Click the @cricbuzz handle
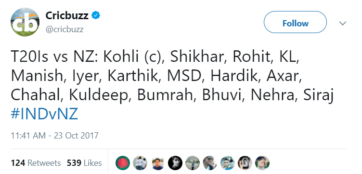Image resolution: width=362 pixels, height=174 pixels. (65, 30)
